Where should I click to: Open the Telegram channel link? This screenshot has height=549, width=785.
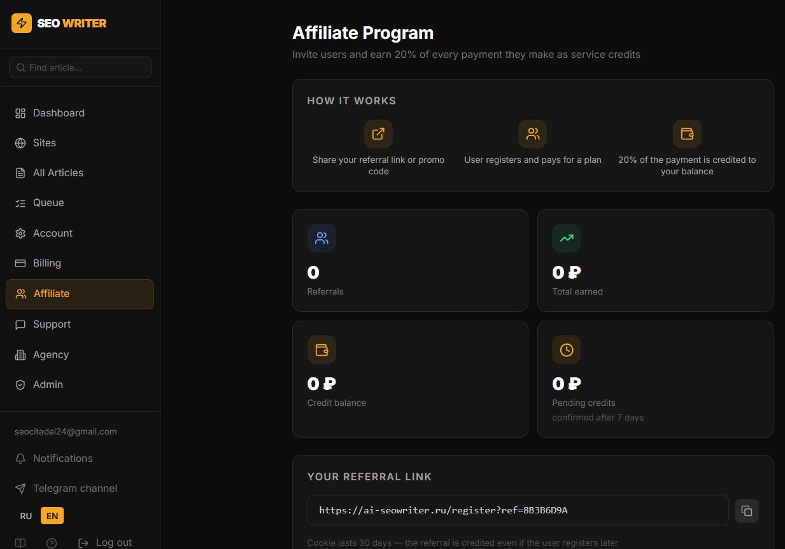coord(80,488)
